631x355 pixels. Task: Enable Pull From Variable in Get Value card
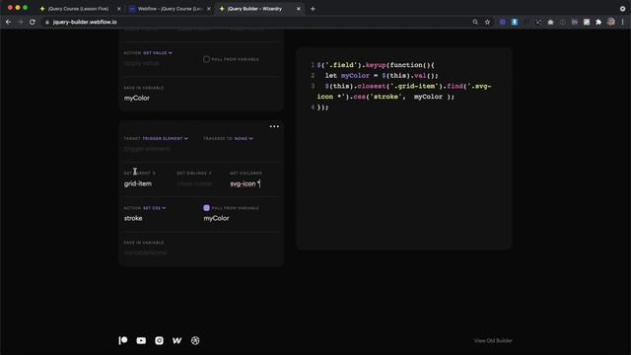pos(206,59)
